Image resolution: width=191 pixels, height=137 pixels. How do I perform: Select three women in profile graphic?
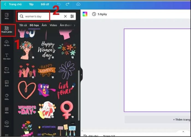click(47, 90)
